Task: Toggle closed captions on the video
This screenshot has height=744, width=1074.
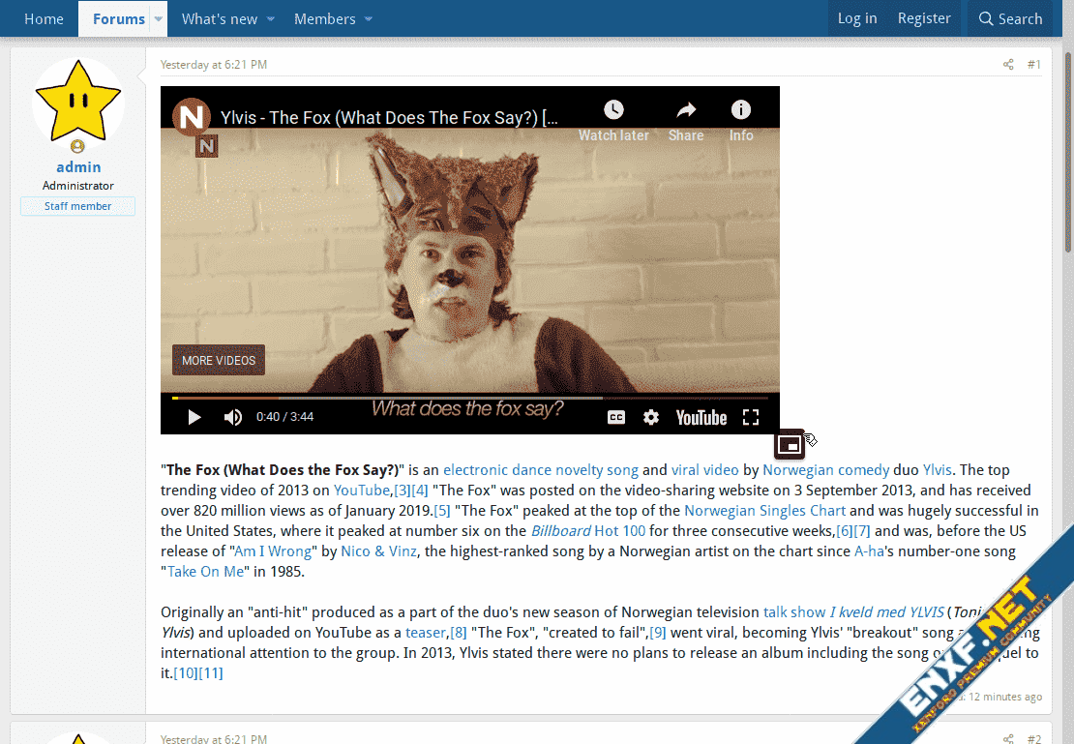Action: click(x=615, y=417)
